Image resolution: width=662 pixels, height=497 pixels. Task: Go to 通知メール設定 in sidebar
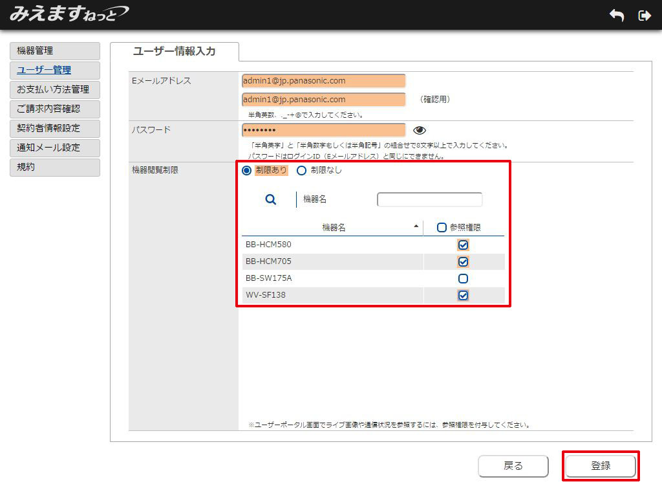coord(55,148)
